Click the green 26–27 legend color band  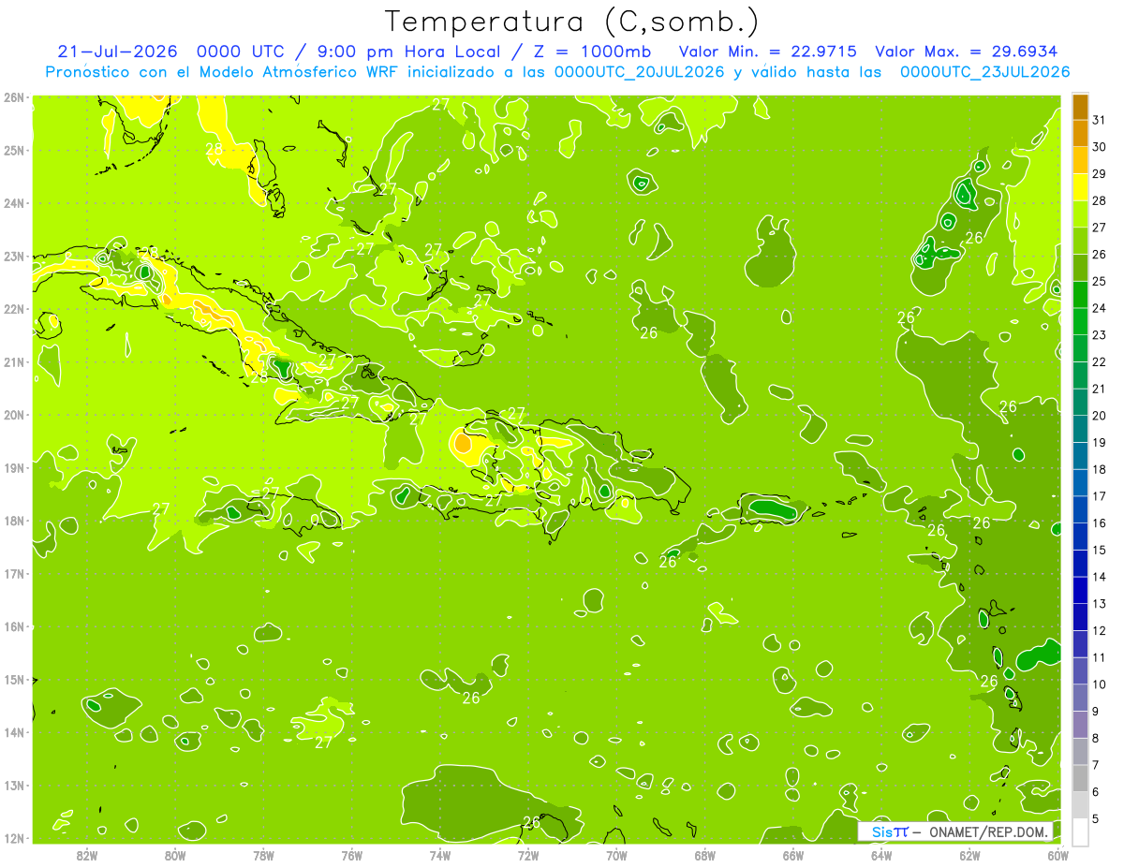1080,241
